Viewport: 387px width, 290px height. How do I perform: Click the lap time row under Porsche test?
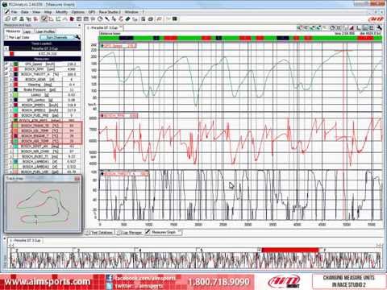[44, 54]
